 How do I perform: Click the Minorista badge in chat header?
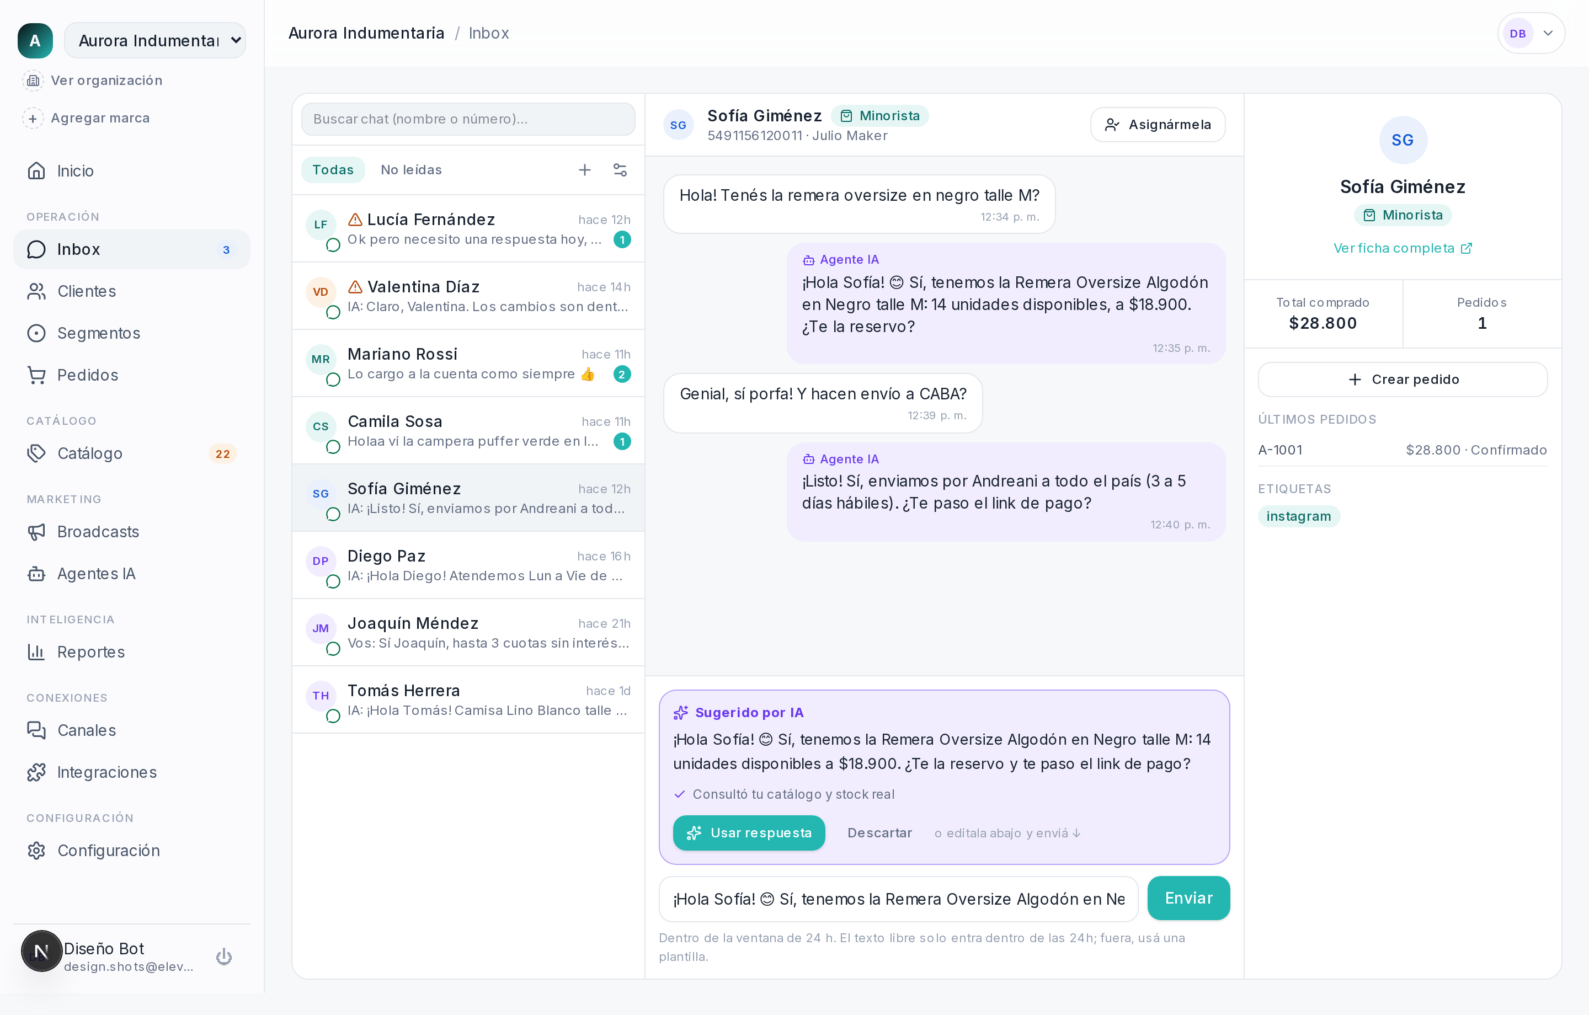pyautogui.click(x=879, y=115)
